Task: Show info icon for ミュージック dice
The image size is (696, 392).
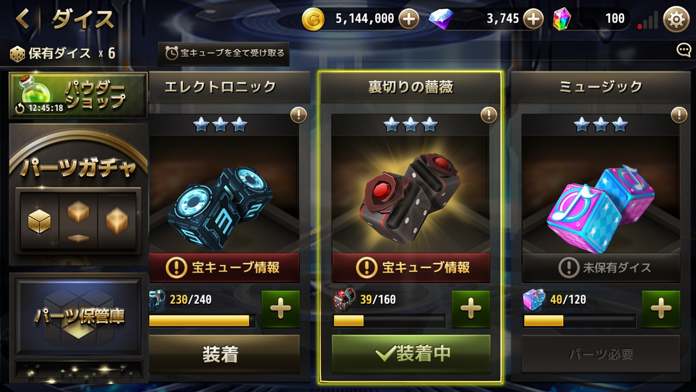Action: (679, 115)
